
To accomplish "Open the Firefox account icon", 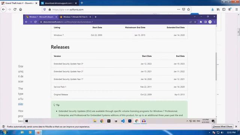I will 229,9.
